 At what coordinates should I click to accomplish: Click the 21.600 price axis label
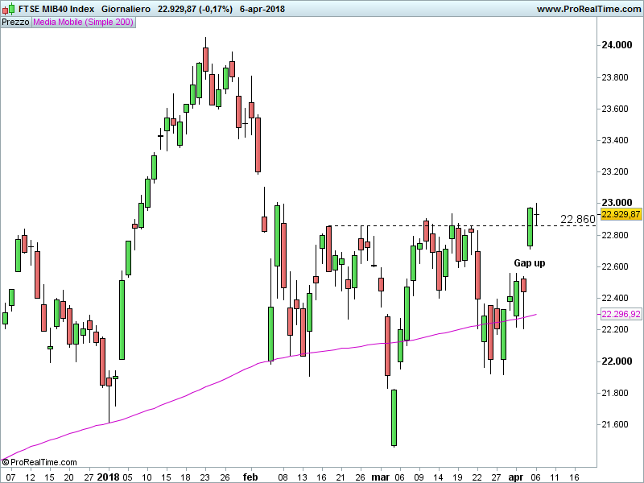click(x=615, y=424)
